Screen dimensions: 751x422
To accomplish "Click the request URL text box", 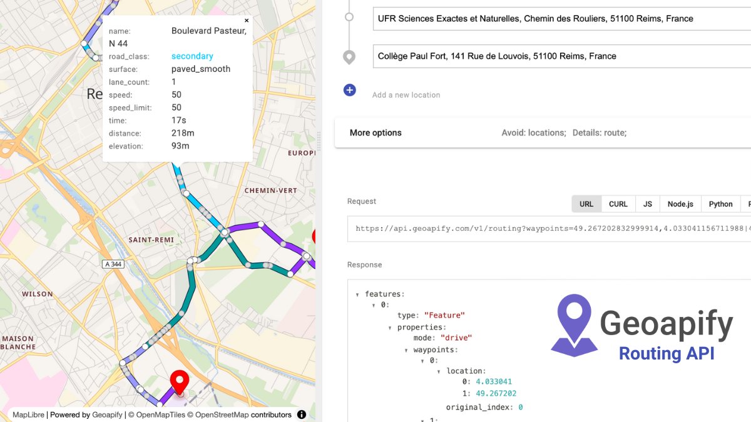I will coord(549,229).
